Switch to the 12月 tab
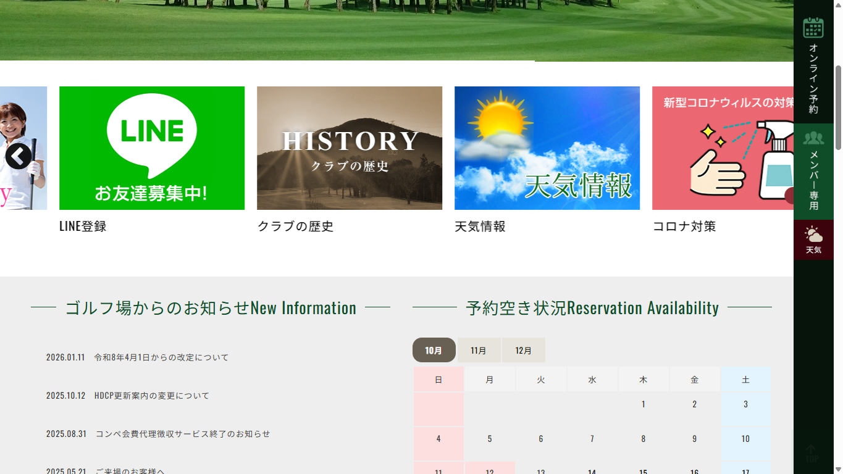843x474 pixels. (524, 350)
